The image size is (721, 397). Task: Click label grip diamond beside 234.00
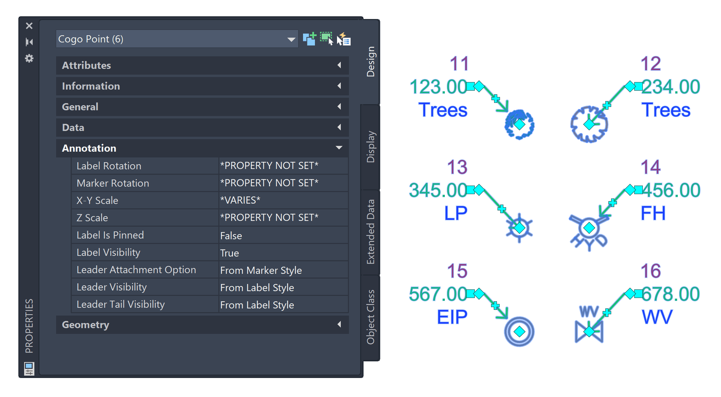pyautogui.click(x=630, y=86)
